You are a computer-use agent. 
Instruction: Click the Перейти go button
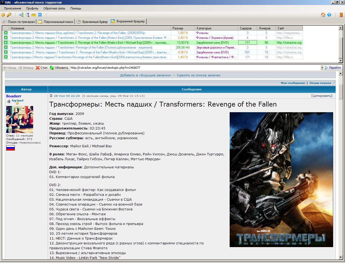(333, 68)
